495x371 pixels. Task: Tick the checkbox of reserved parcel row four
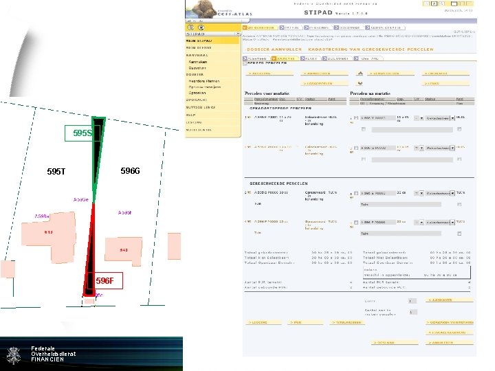(x=356, y=223)
